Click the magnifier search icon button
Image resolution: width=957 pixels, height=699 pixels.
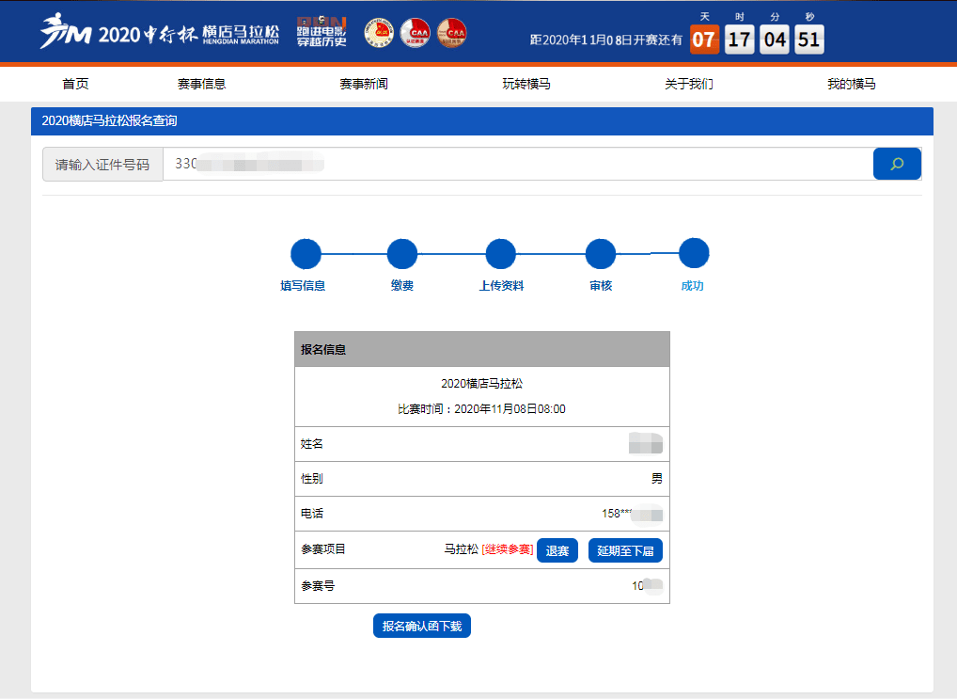pyautogui.click(x=897, y=164)
